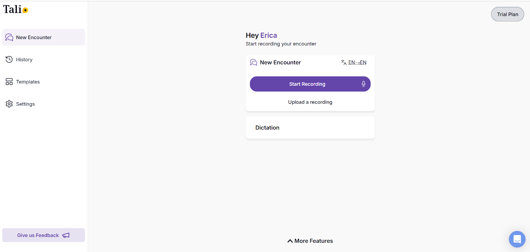Click the megaphone icon next to Give us Feedback

(66, 235)
